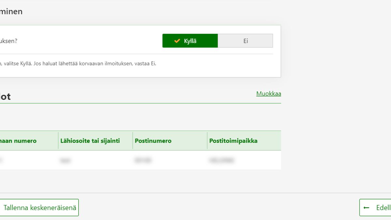The image size is (391, 220).
Task: Click the checkmark icon on Kyllä
Action: (x=177, y=41)
